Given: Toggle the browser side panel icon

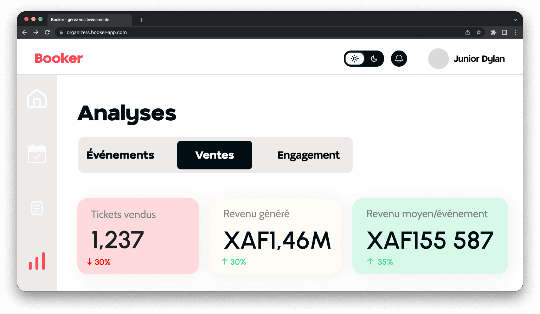Looking at the screenshot, I should coord(505,32).
